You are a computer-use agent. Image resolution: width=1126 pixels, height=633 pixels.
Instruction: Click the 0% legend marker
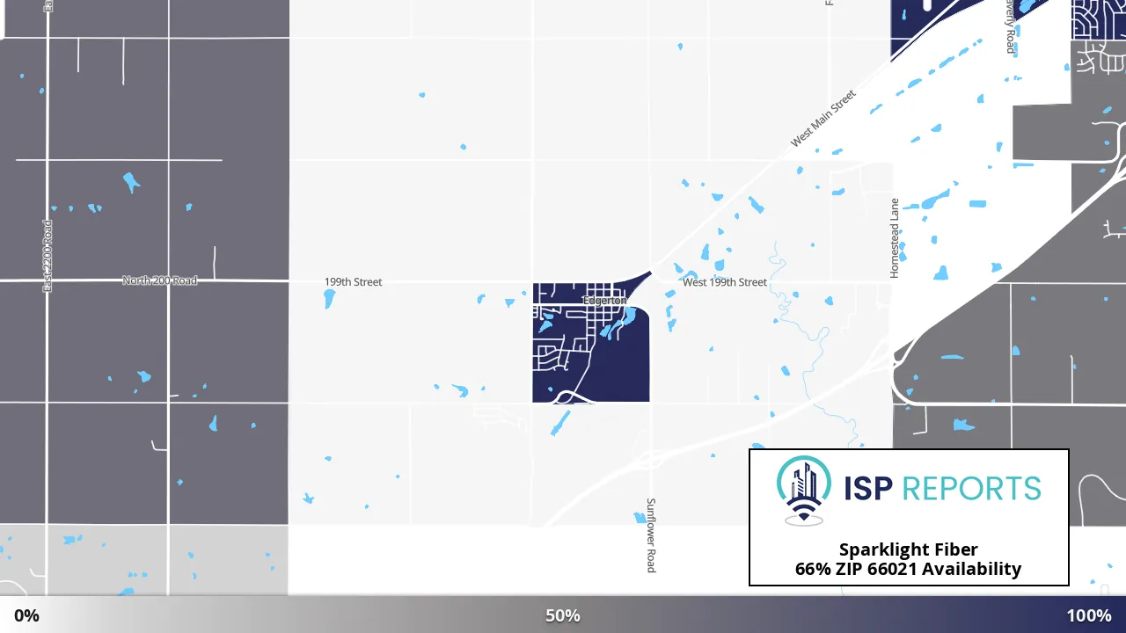(x=26, y=615)
